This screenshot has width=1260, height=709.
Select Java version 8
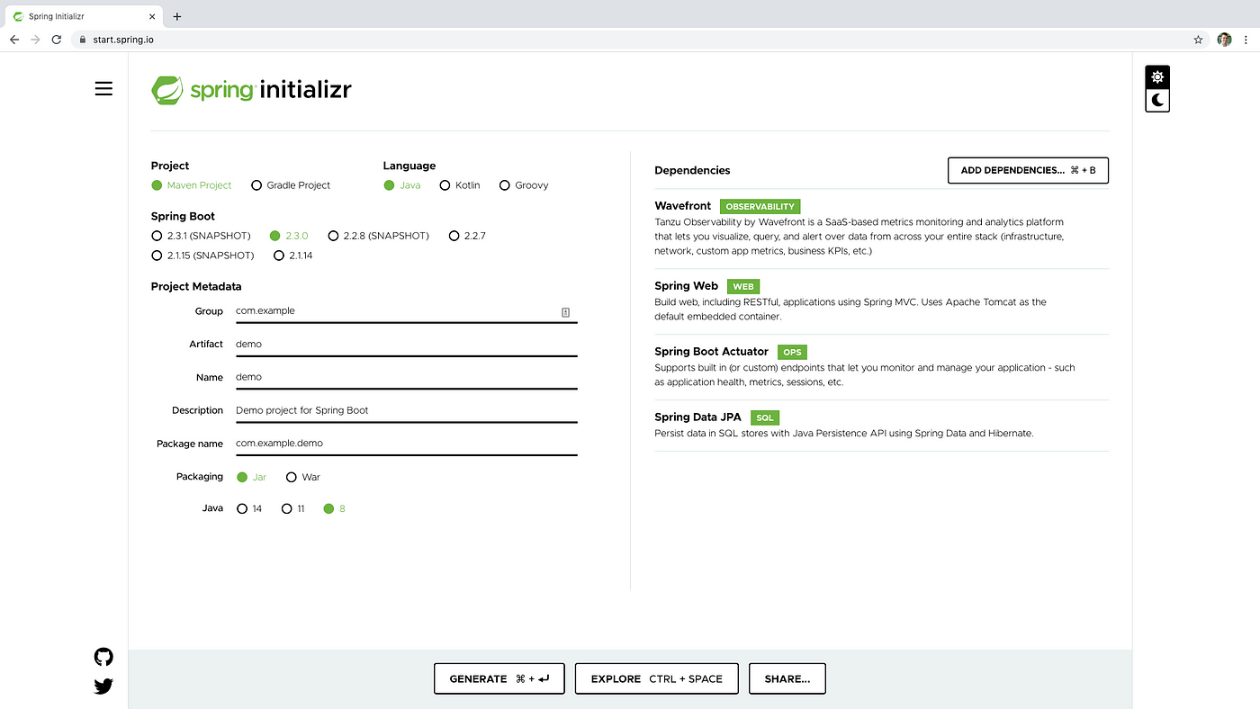[334, 508]
